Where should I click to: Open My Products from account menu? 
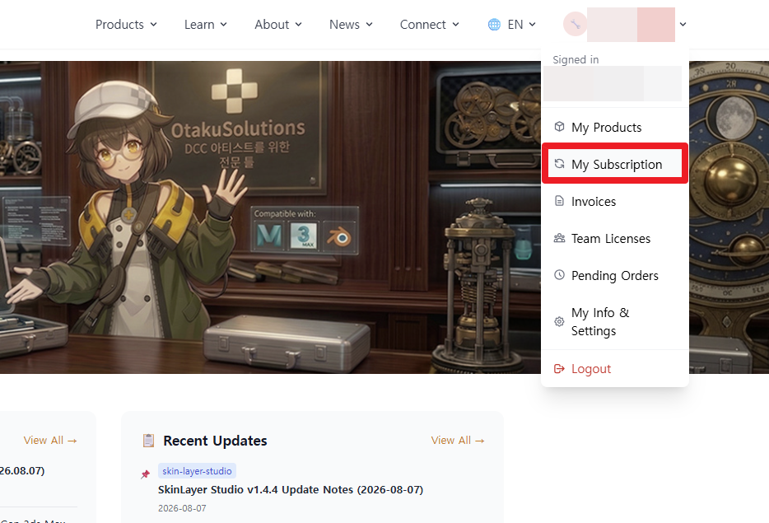615,127
